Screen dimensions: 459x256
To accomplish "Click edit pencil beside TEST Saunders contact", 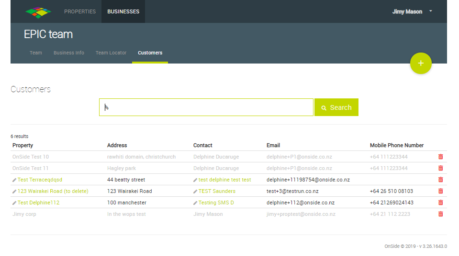I will pos(195,192).
